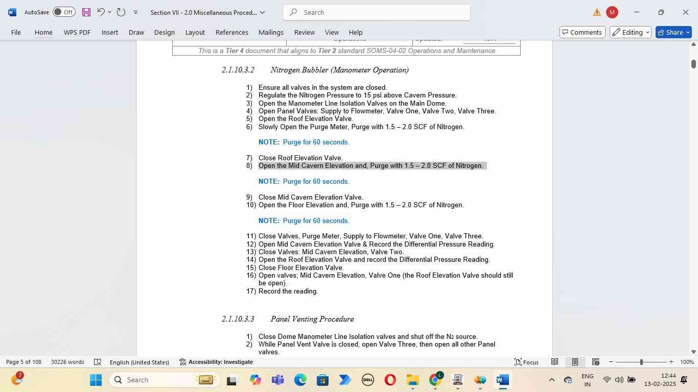Open Microsoft Teams from taskbar
Image resolution: width=698 pixels, height=392 pixels.
[x=278, y=380]
